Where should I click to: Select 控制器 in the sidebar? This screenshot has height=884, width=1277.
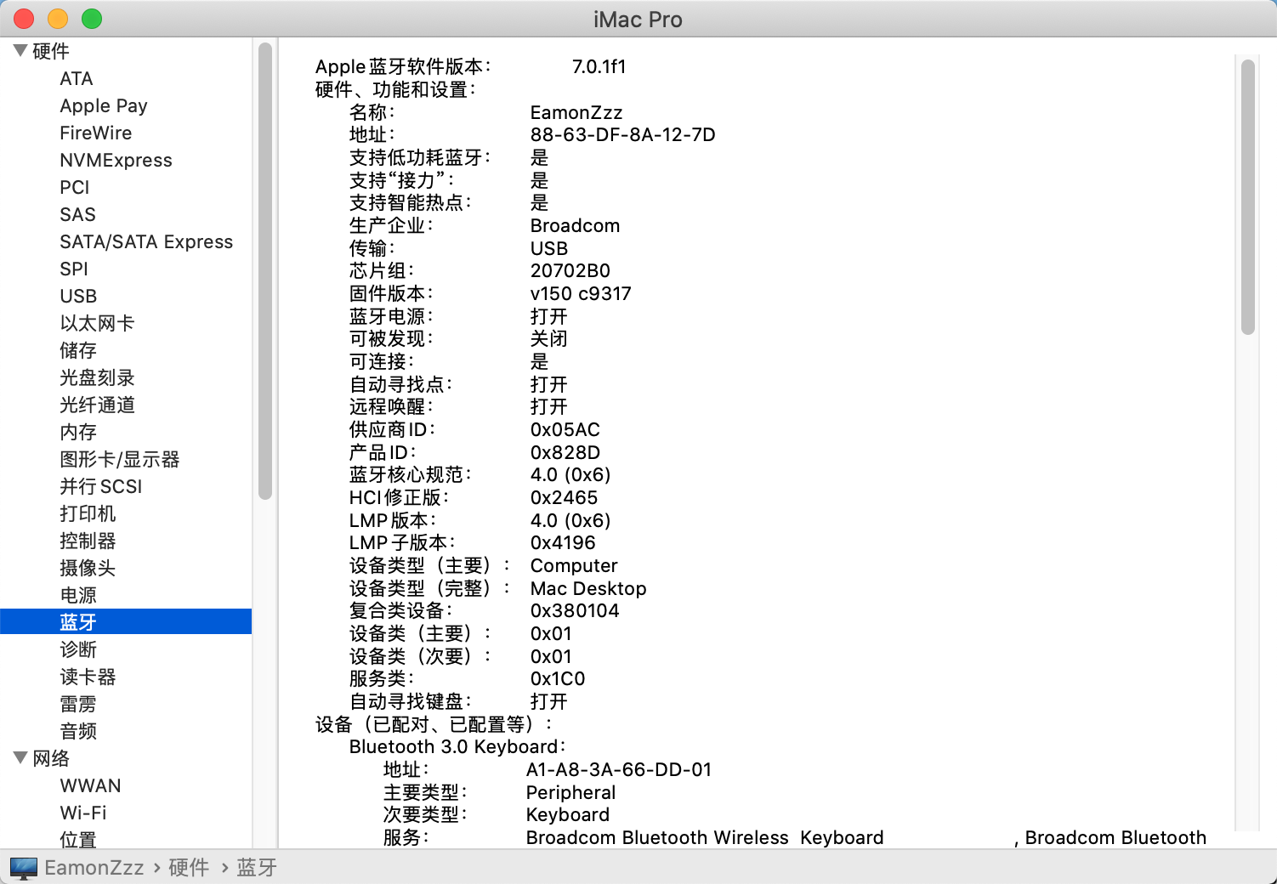point(88,541)
